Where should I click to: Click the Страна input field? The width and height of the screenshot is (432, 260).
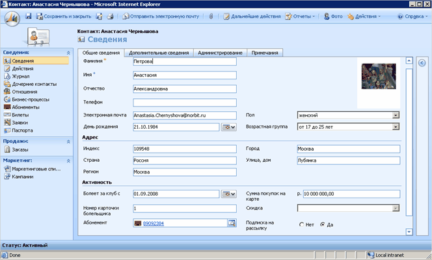coord(185,161)
